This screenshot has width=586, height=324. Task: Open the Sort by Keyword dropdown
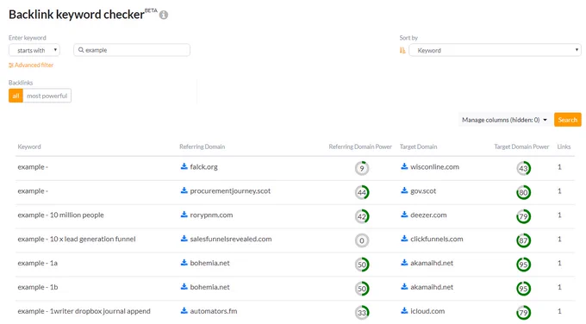click(x=495, y=50)
